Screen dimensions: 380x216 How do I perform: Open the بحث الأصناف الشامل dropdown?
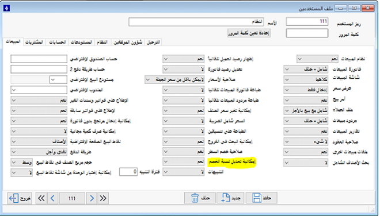click(306, 163)
